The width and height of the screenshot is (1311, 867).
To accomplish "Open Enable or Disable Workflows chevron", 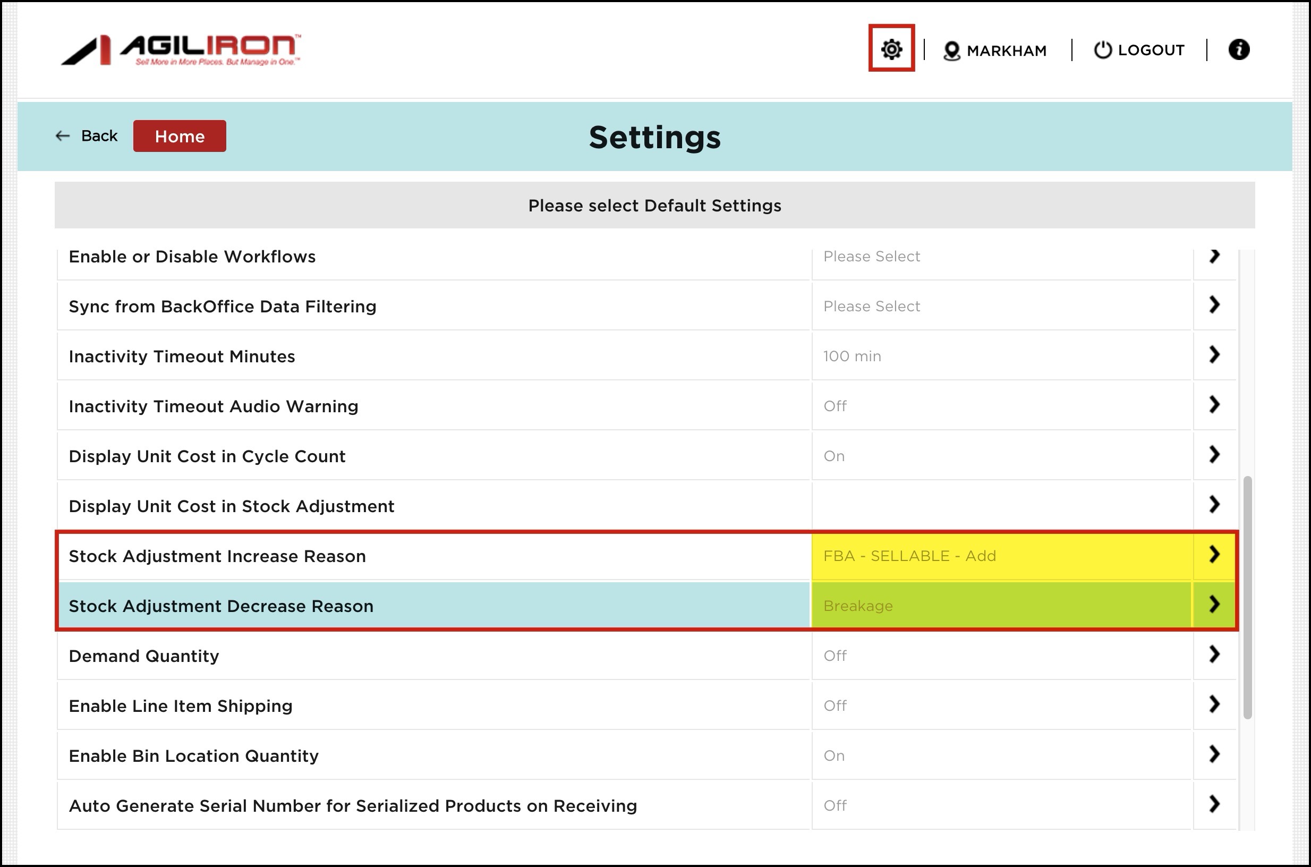I will coord(1214,256).
